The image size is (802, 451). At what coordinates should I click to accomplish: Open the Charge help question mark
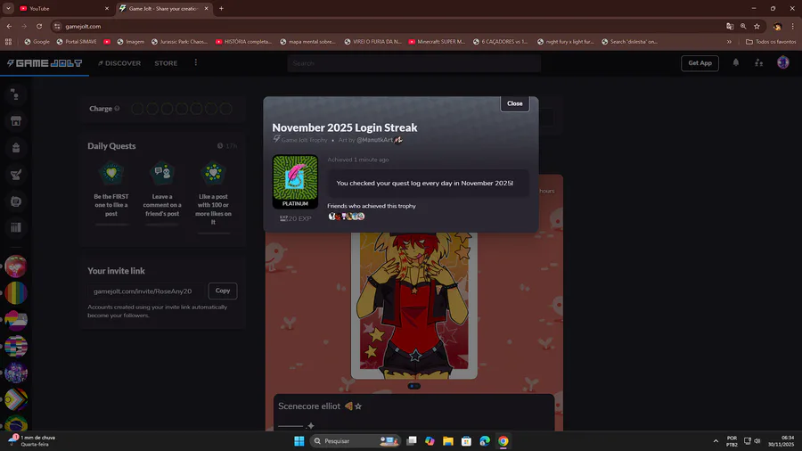[x=117, y=109]
